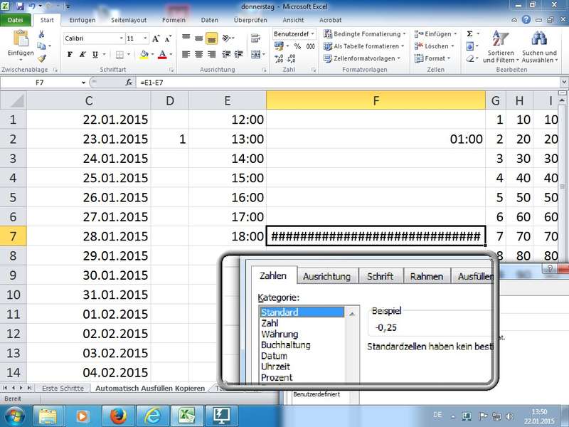Toggle middle vertical alignment
Viewport: 569px width, 427px height.
[x=198, y=38]
